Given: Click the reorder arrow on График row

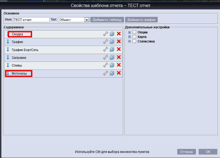Looking at the screenshot, I should (8, 41).
